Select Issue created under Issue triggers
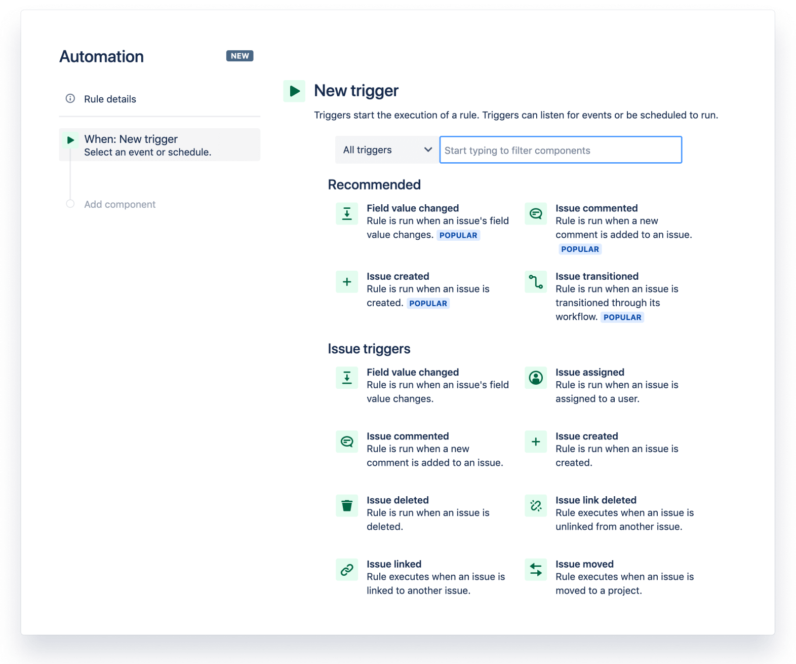This screenshot has height=664, width=796. 586,436
